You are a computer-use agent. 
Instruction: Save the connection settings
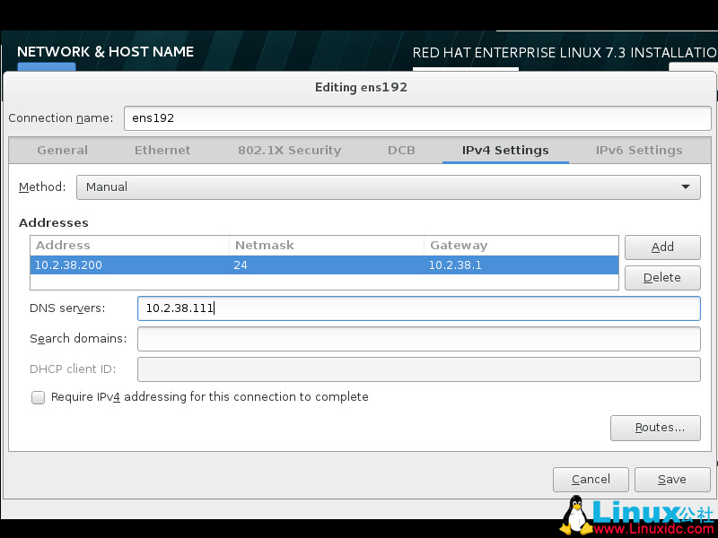point(672,480)
